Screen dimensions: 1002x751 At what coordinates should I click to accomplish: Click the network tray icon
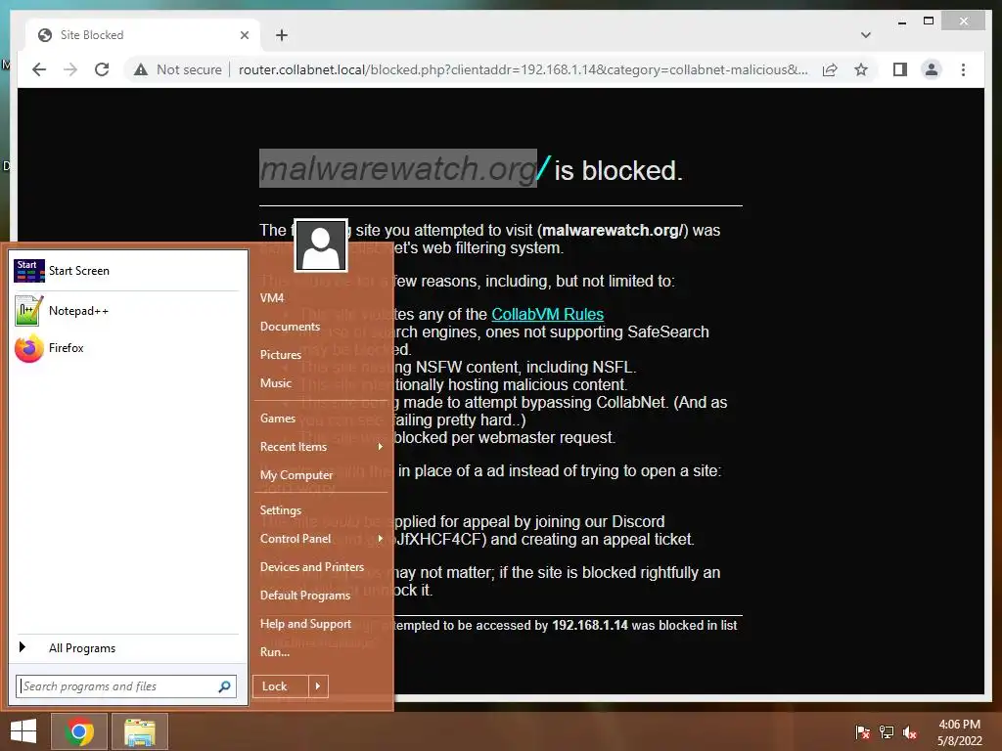(887, 731)
